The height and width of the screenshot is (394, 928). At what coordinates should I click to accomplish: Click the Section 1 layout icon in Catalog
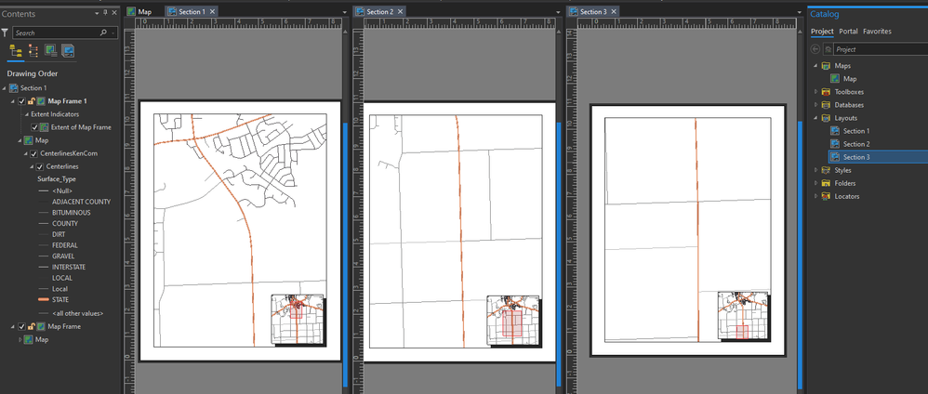click(835, 131)
